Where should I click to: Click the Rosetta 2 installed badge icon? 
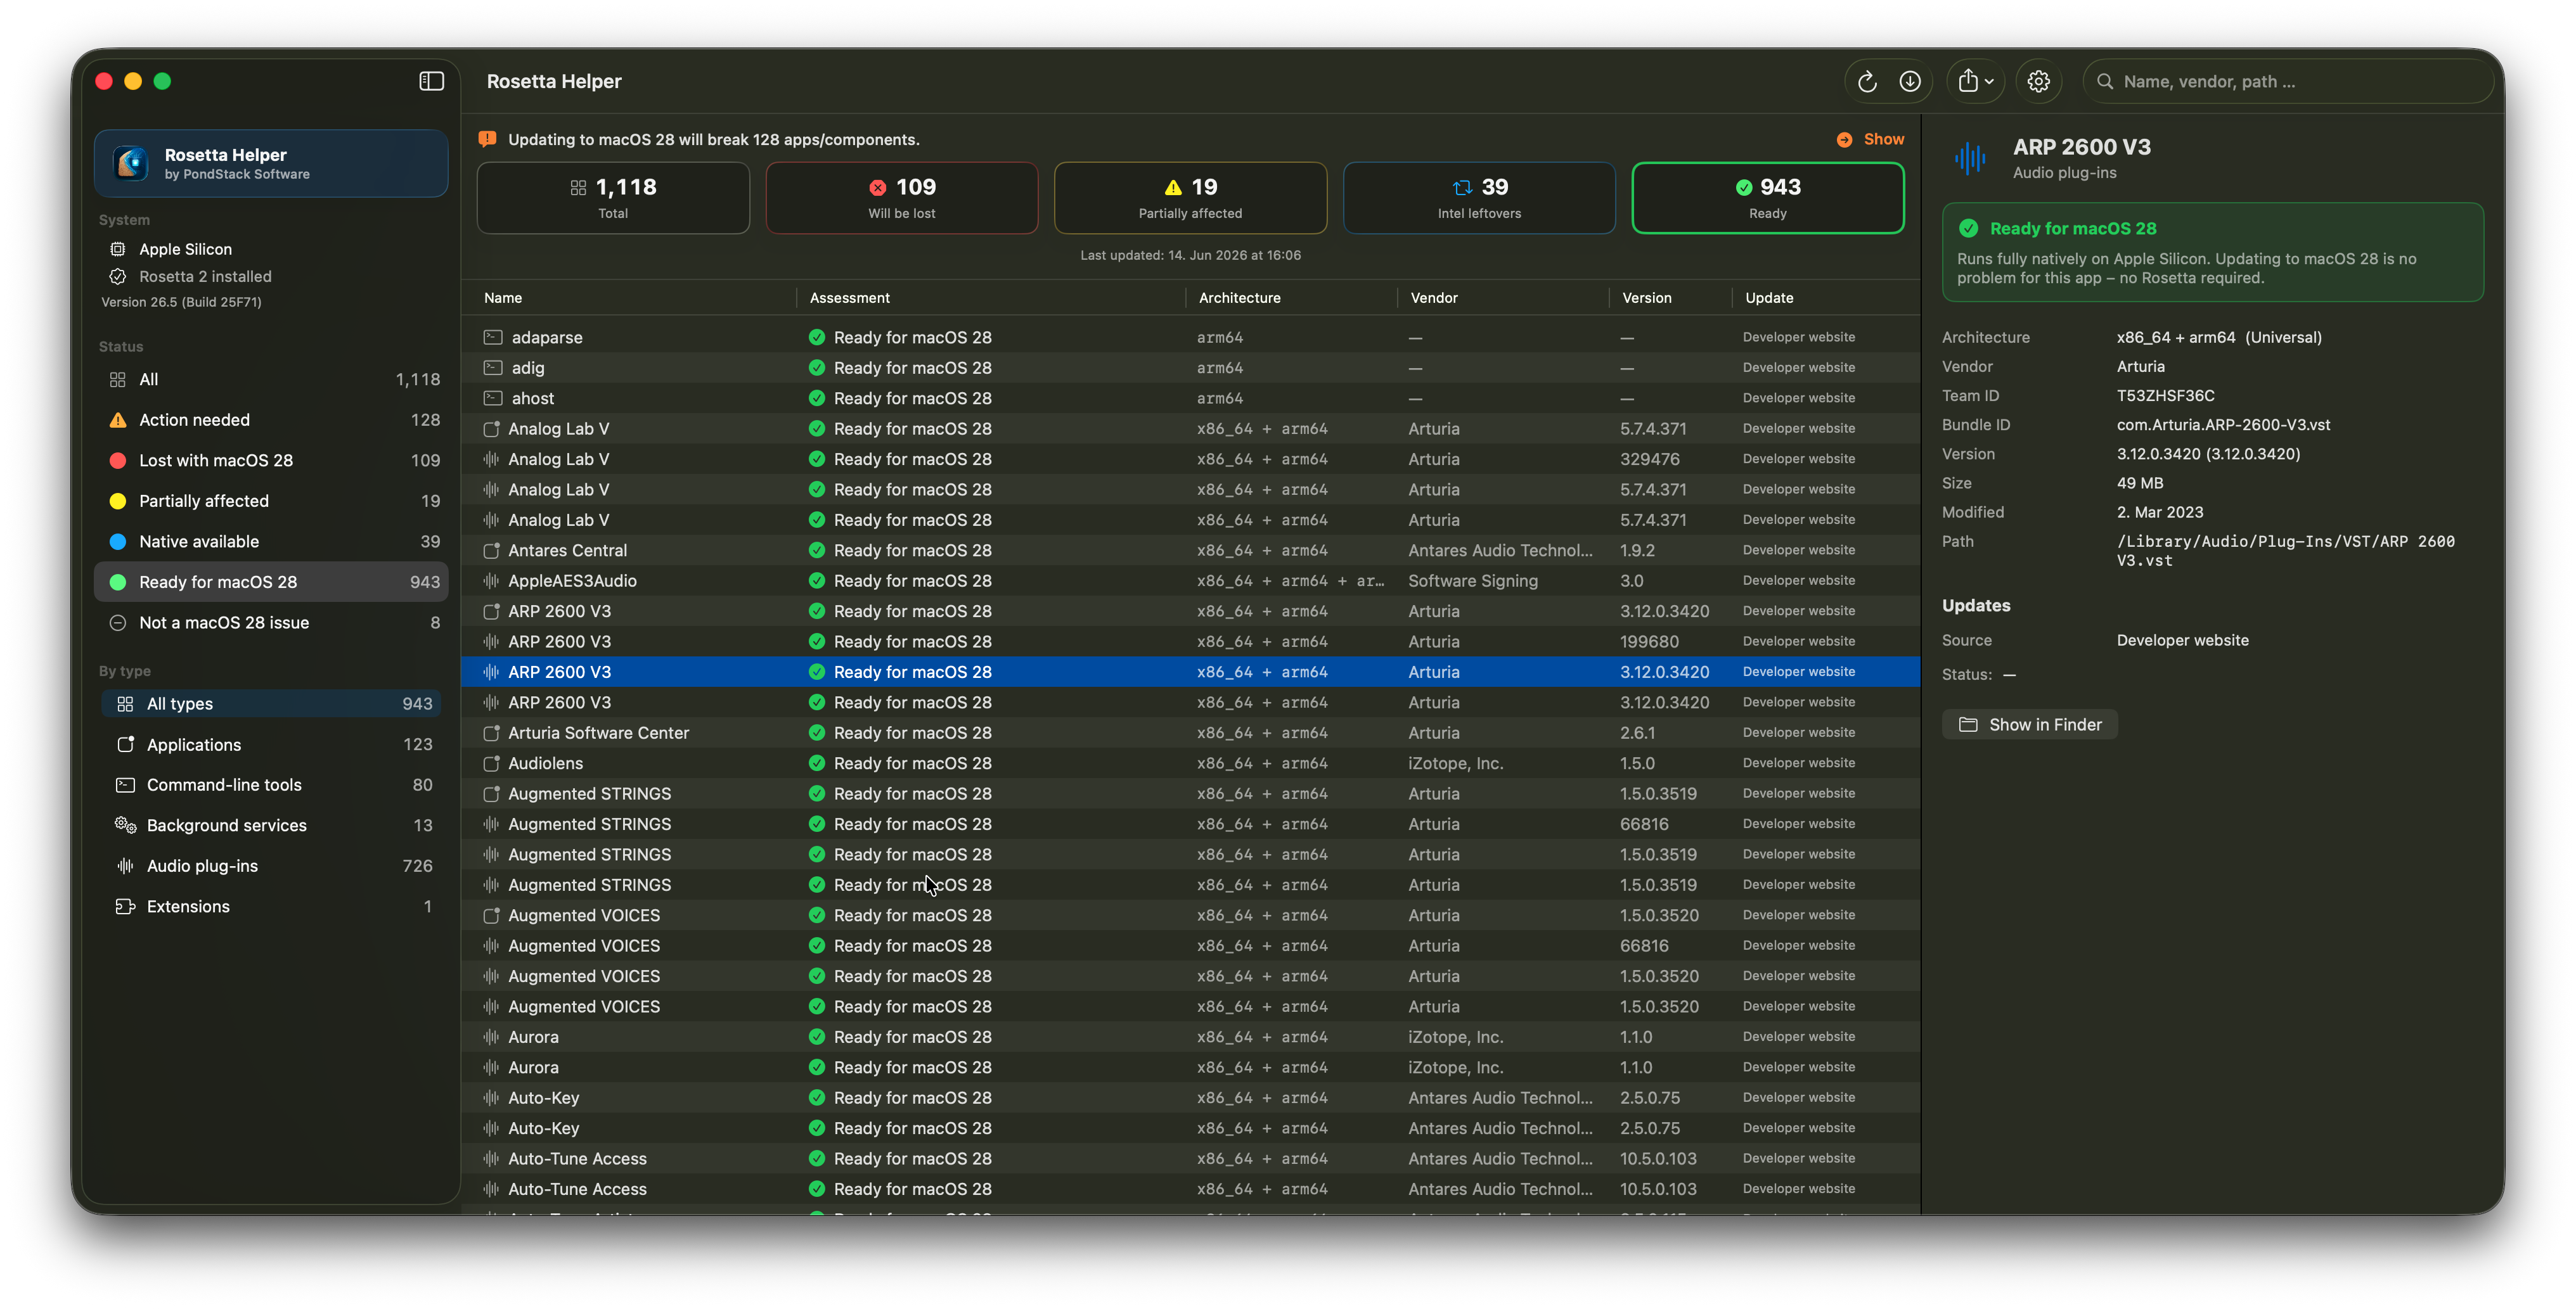[x=118, y=276]
